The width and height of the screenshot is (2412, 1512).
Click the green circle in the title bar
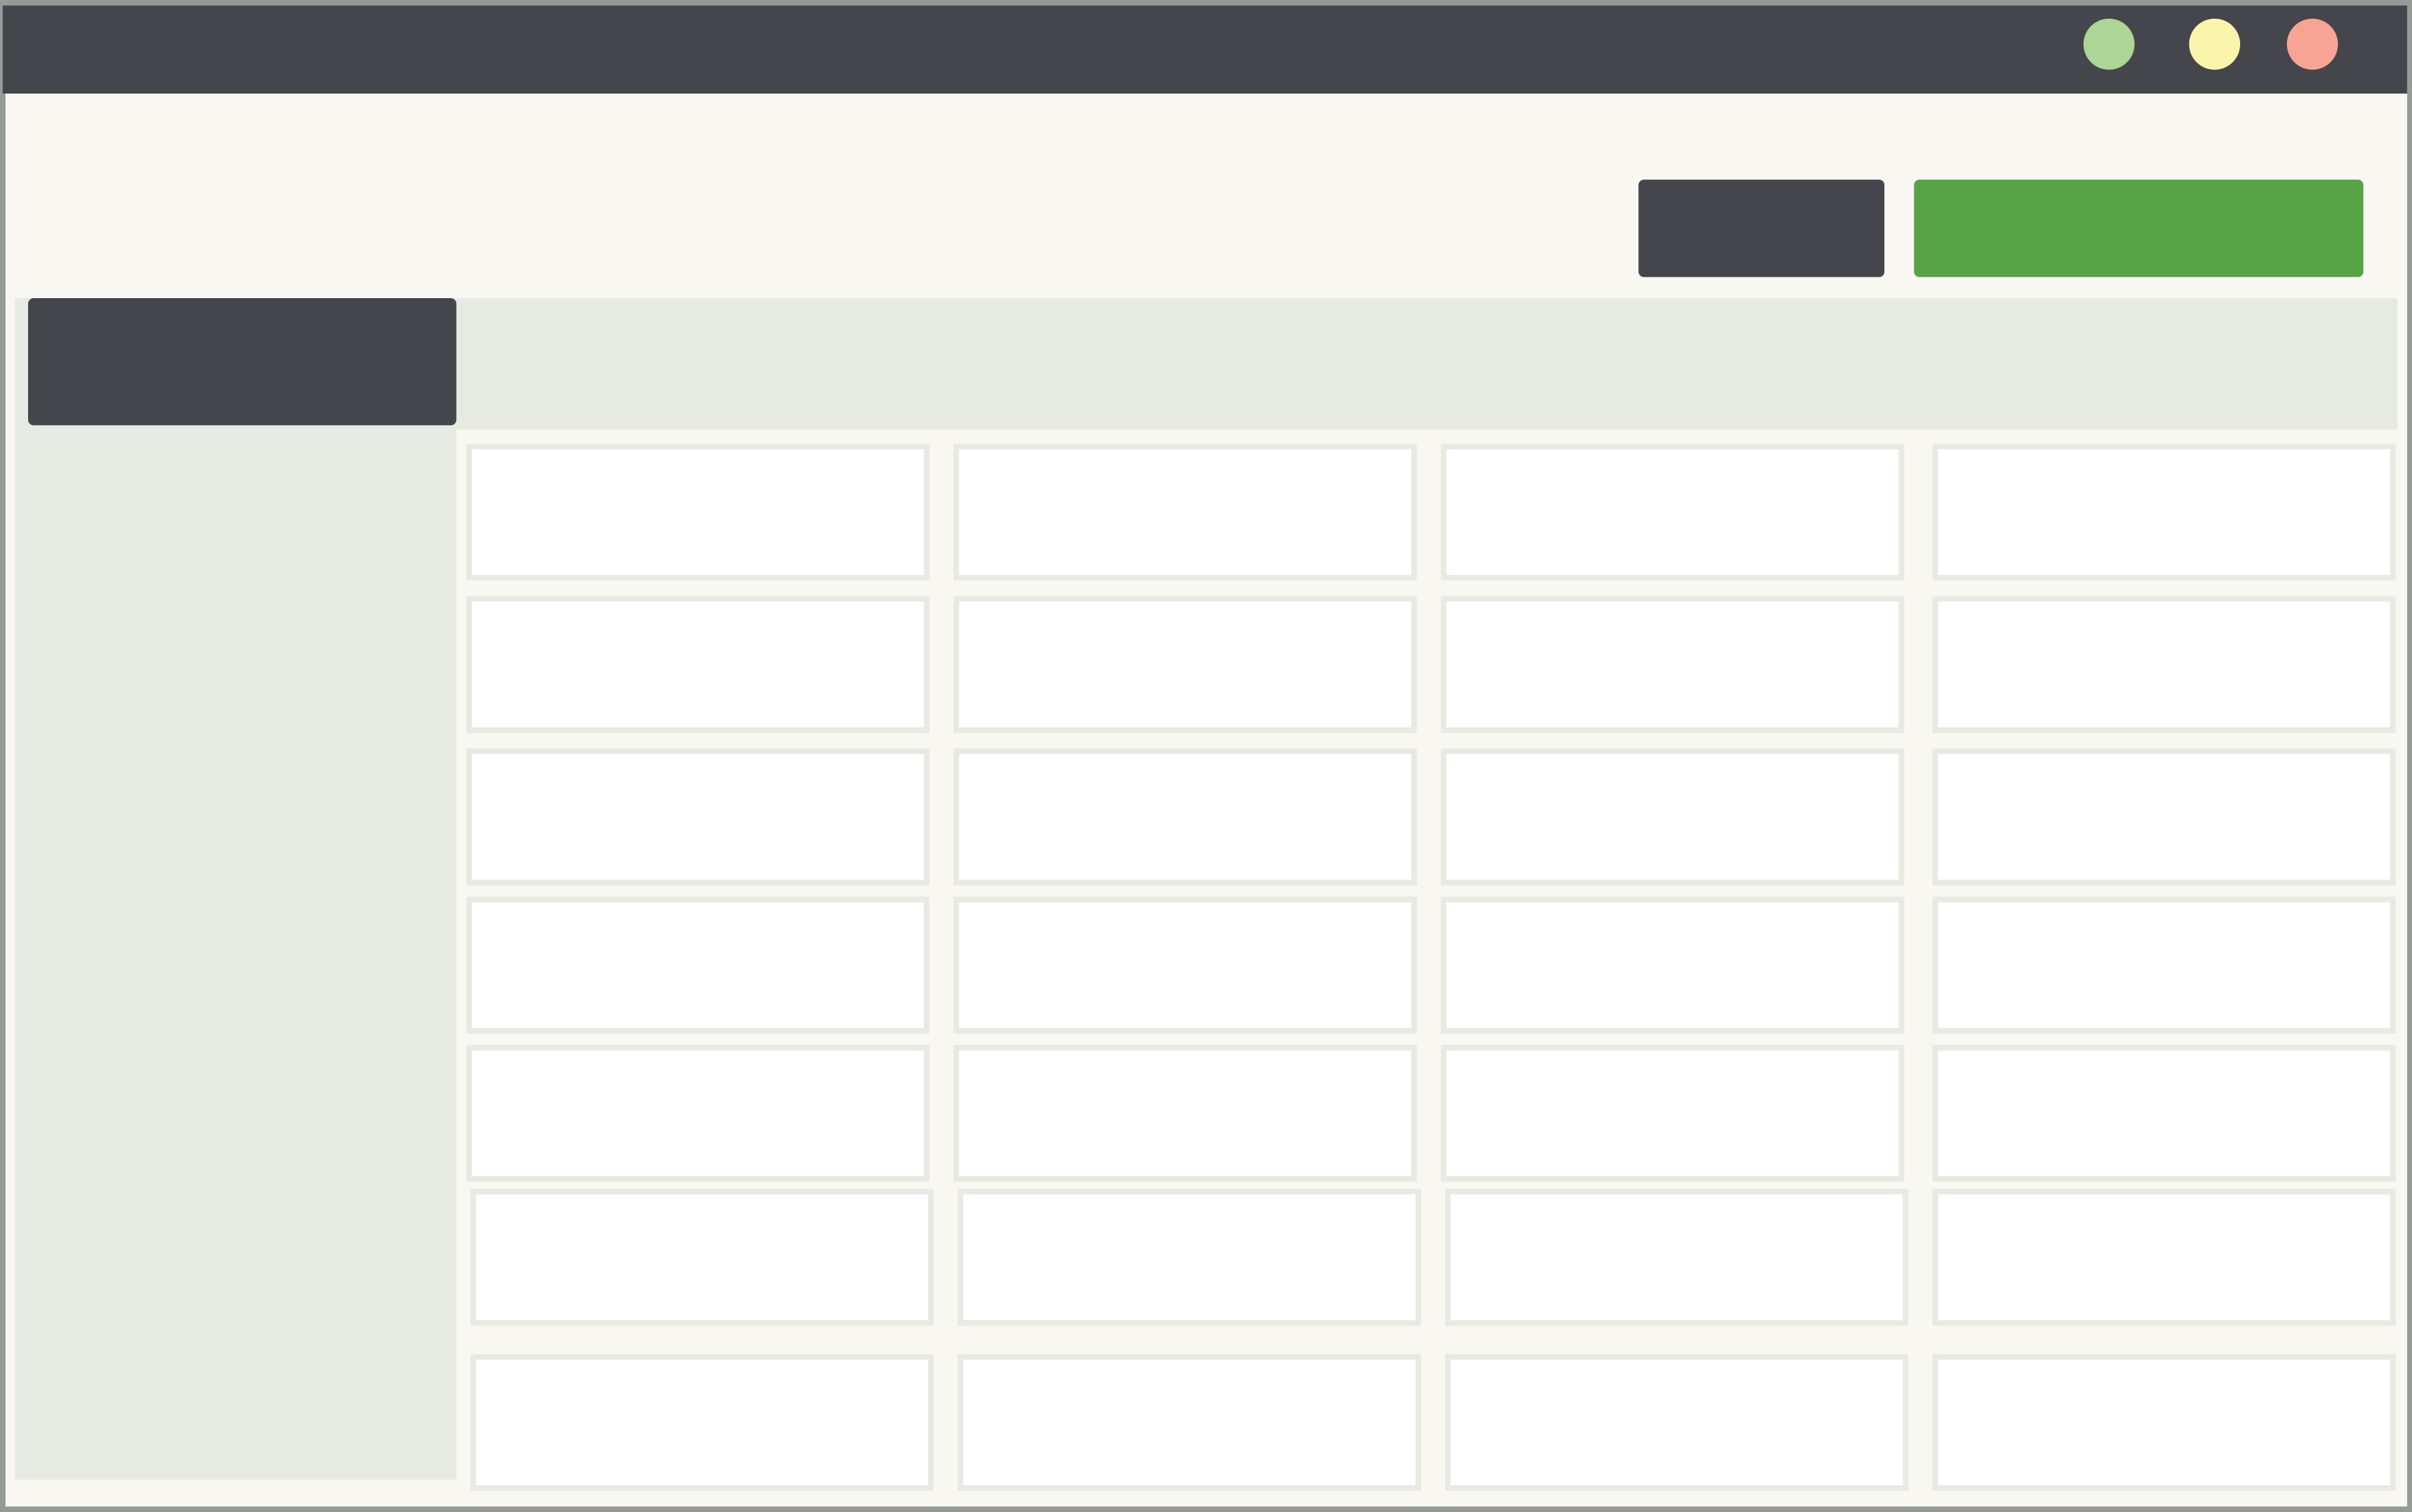click(2109, 44)
